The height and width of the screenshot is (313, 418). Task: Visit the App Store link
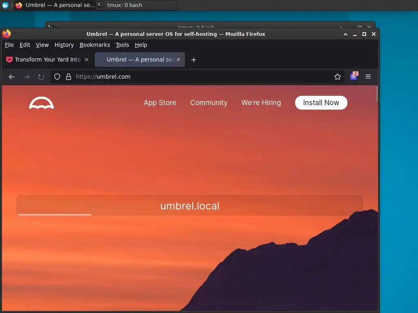(x=160, y=103)
